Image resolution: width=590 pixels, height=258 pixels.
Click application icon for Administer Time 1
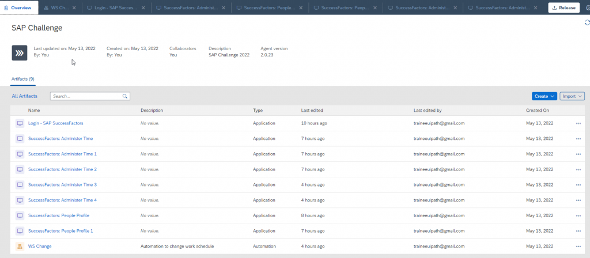[20, 154]
